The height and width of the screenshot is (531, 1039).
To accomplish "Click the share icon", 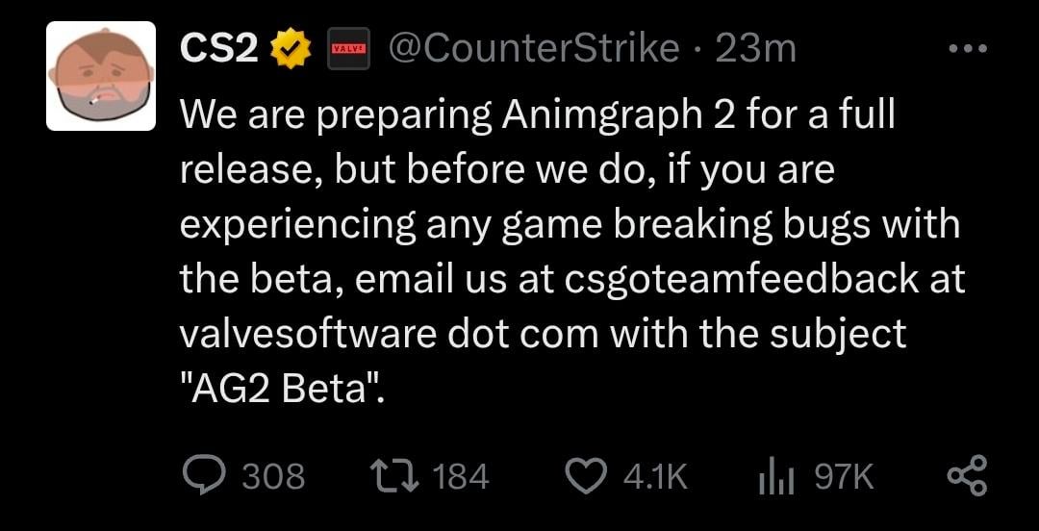I will coord(967,476).
